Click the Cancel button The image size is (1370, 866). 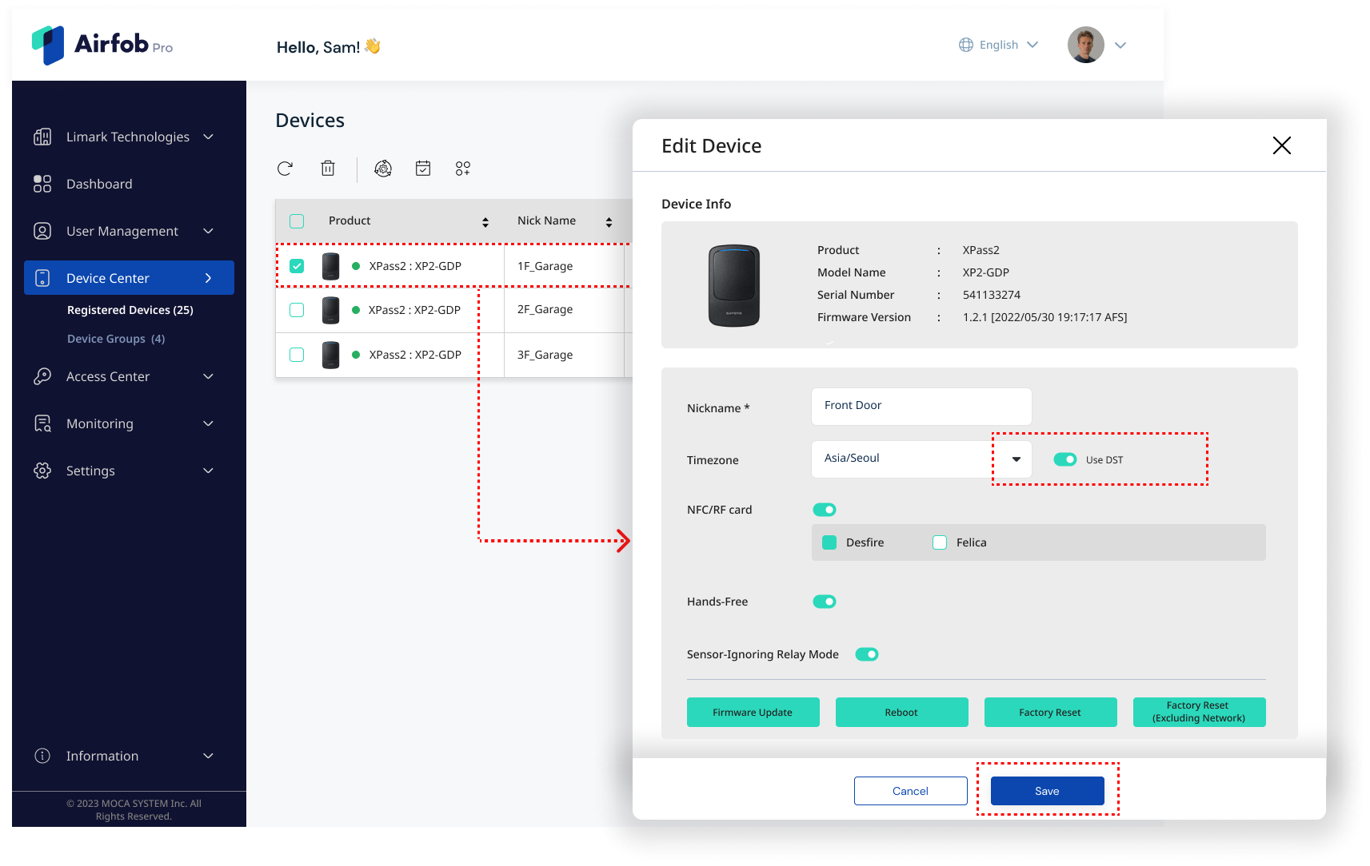(x=910, y=791)
